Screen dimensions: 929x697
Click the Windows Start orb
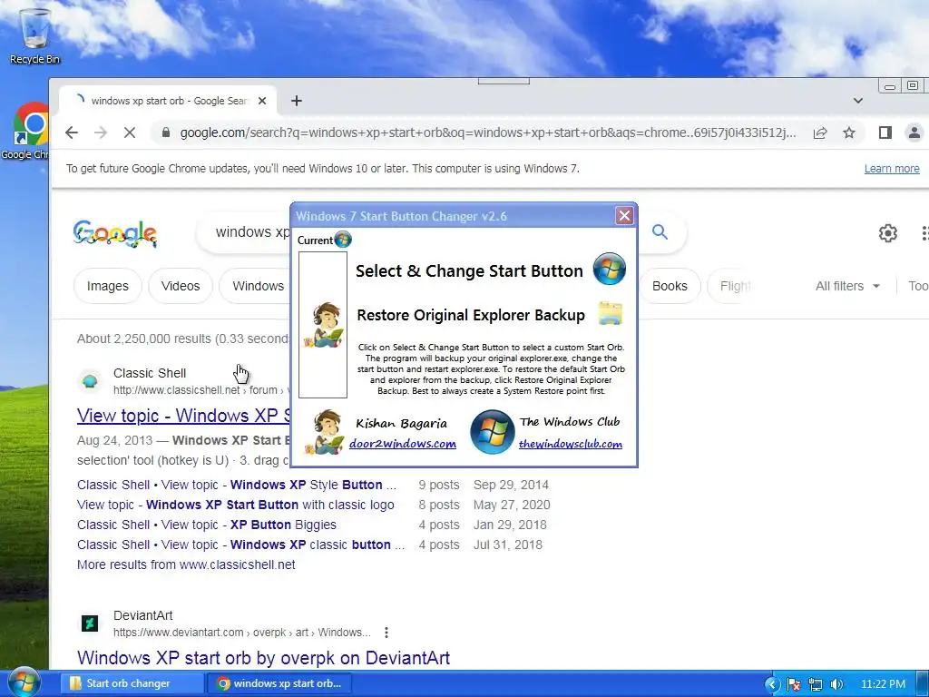pos(24,682)
